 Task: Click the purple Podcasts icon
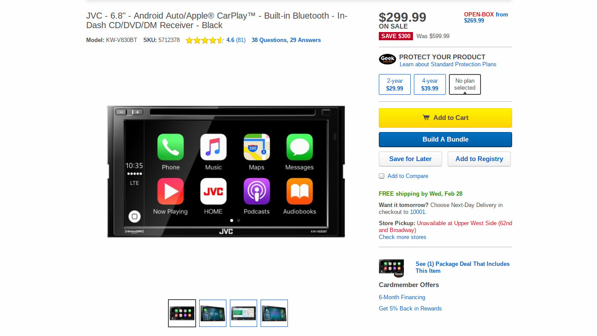(x=257, y=191)
